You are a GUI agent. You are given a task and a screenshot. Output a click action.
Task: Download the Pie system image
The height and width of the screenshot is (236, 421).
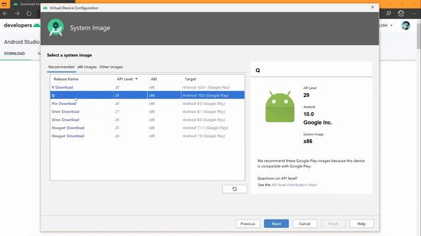[67, 104]
